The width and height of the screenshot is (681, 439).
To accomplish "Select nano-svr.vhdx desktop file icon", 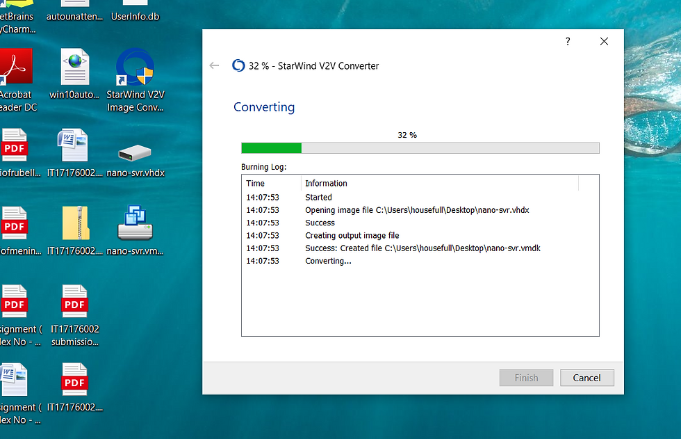I will point(135,159).
